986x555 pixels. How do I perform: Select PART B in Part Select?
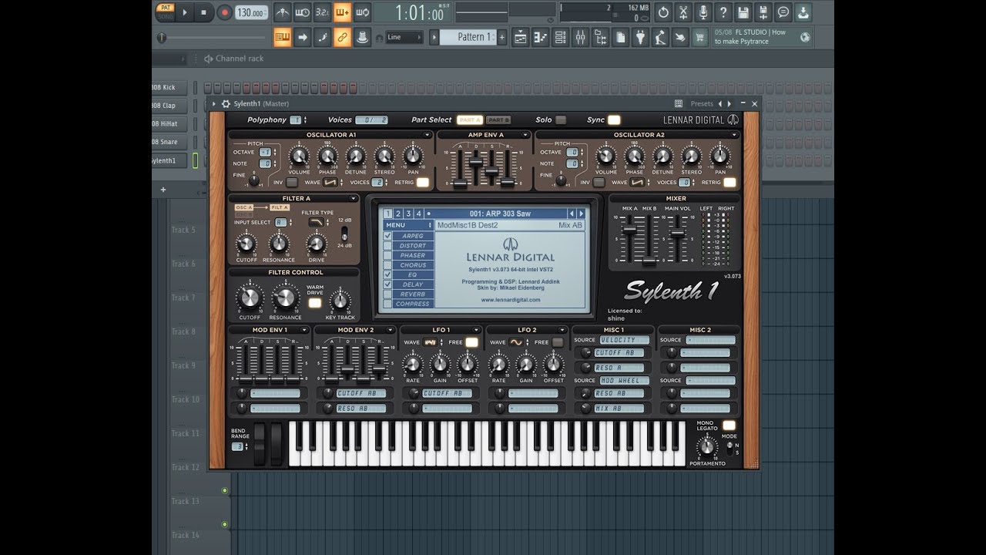[x=498, y=119]
